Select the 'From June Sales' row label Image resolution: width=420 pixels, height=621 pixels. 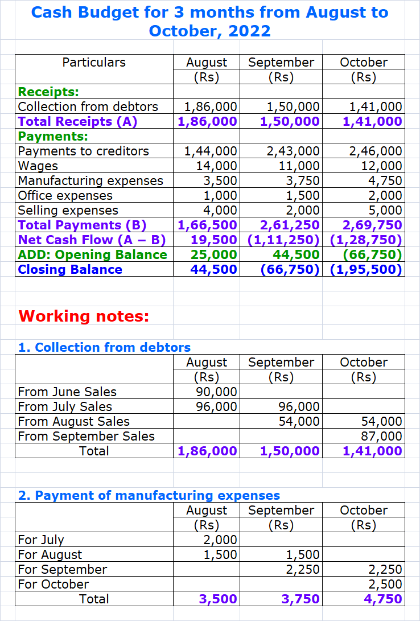pos(67,392)
